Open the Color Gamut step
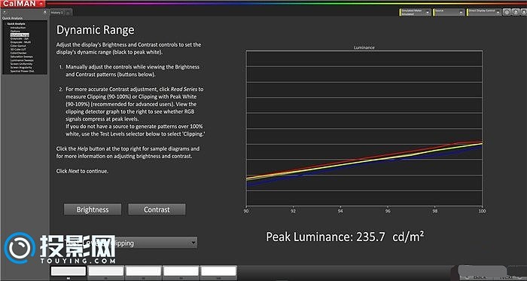Screen dimensions: 527x281 [x=17, y=46]
